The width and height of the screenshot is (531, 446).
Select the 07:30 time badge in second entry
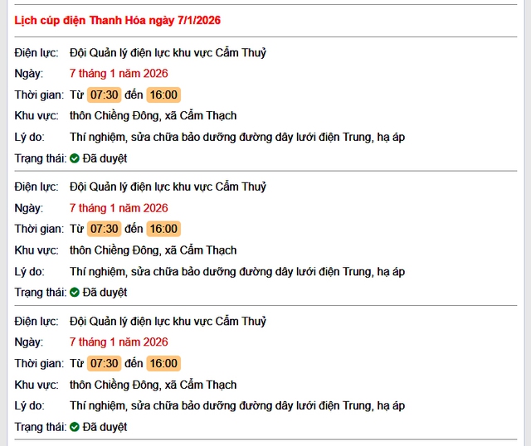click(x=105, y=229)
